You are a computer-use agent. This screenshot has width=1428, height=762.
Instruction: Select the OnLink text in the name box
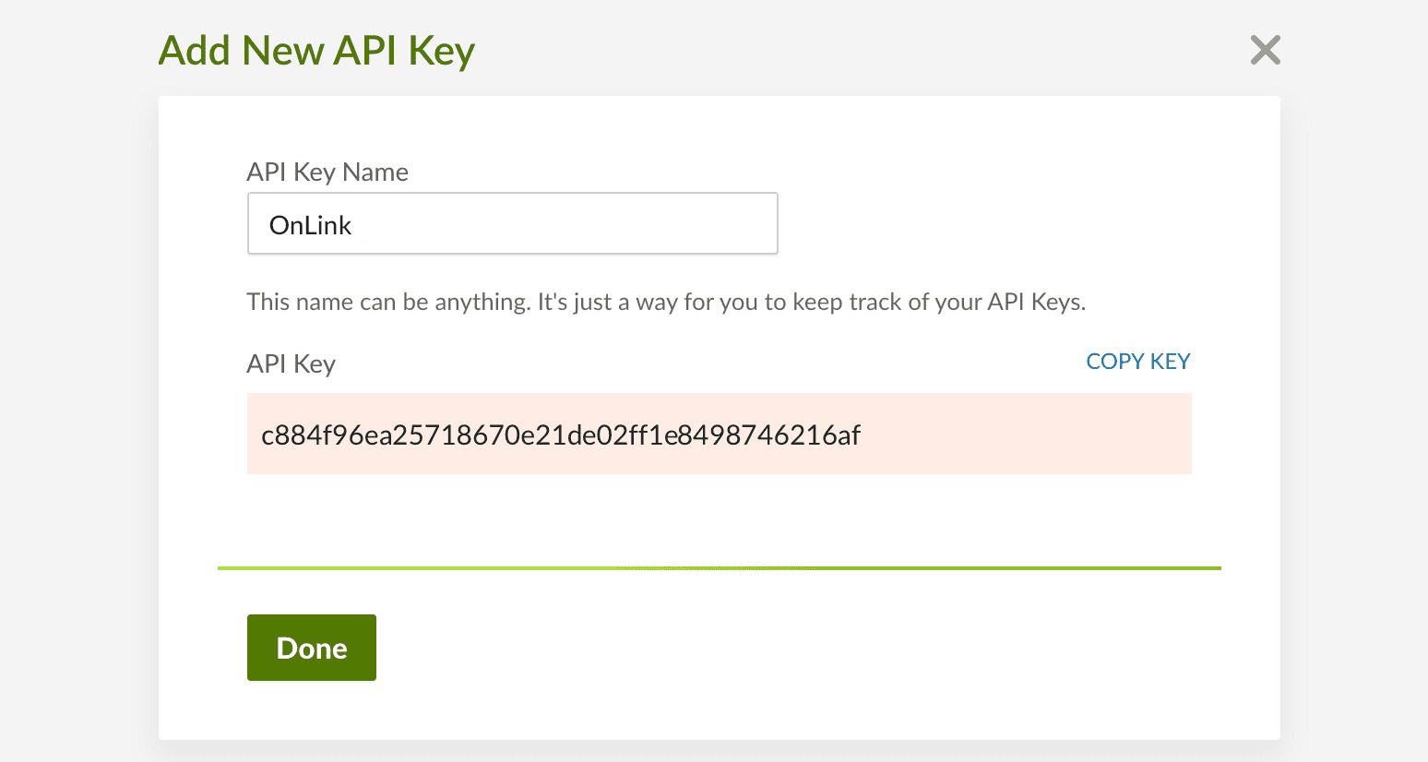point(310,224)
